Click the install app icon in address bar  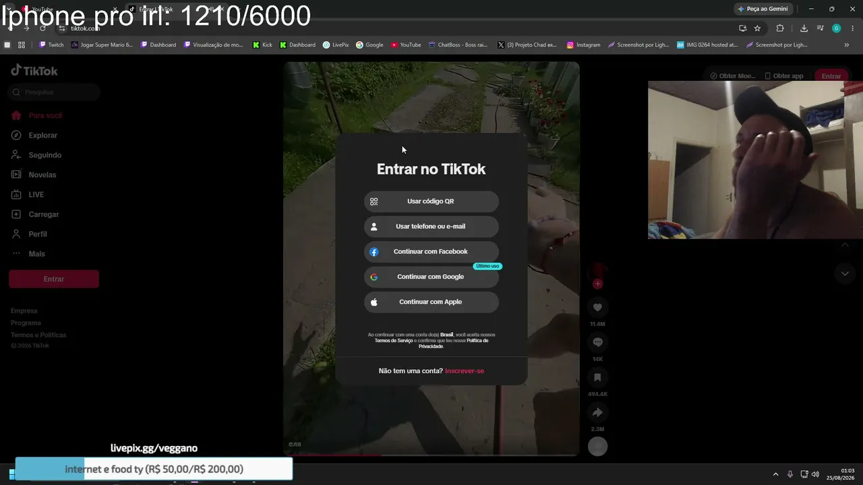742,28
